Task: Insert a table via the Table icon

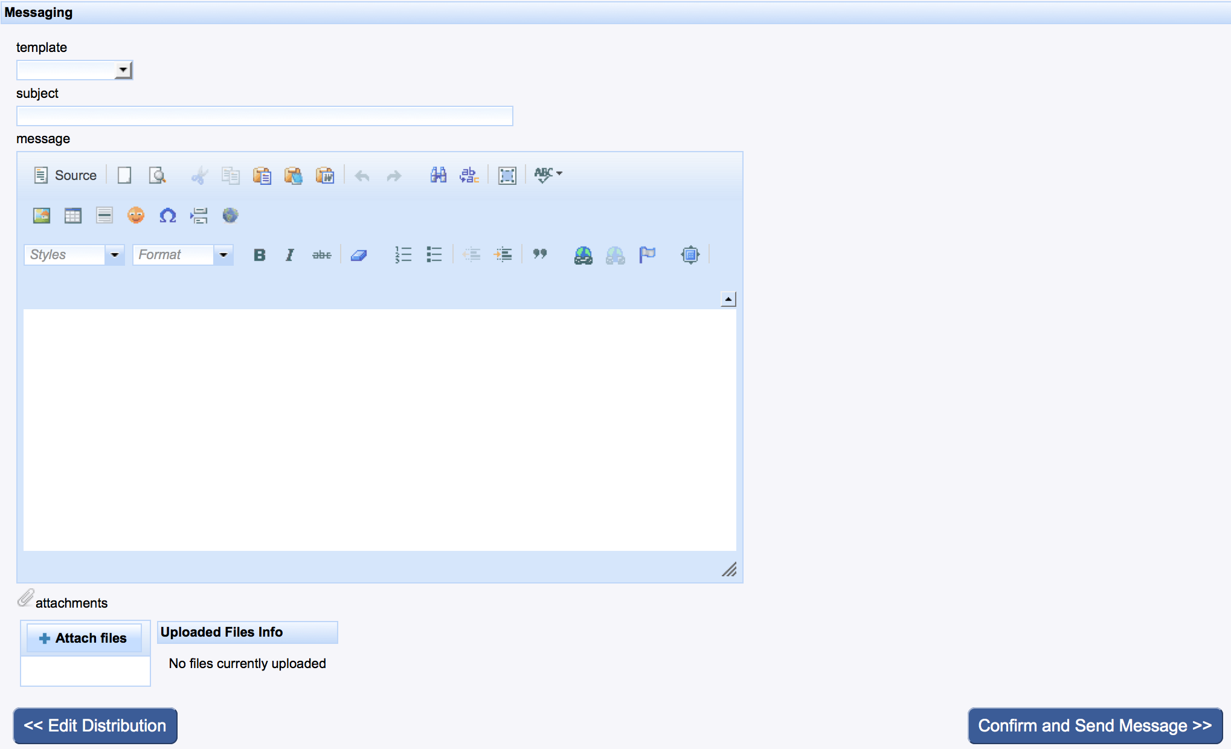Action: 73,216
